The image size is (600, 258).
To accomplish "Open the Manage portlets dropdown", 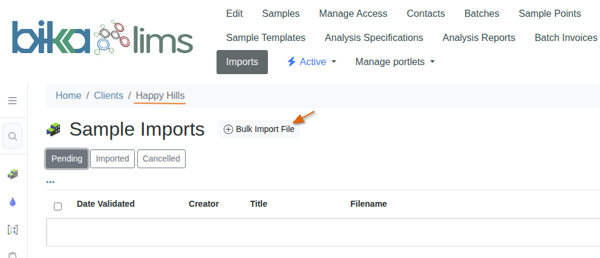I will (395, 61).
